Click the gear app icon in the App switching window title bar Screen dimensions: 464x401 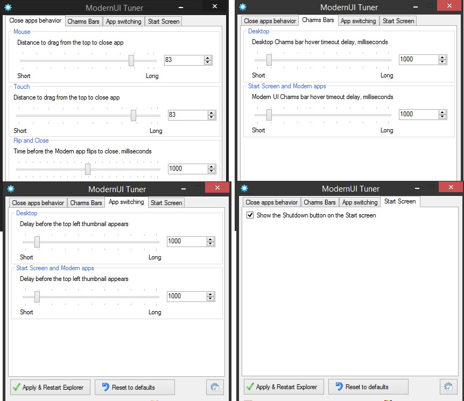coord(11,189)
